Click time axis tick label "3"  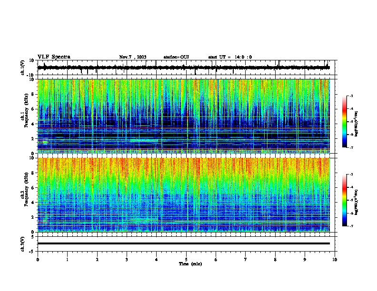127,260
